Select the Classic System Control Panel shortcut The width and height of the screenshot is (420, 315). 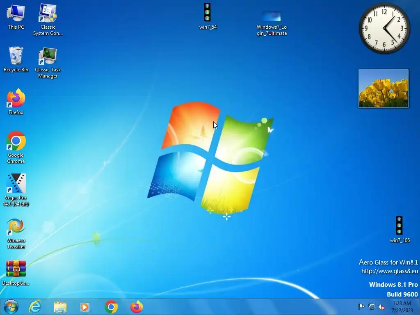[48, 20]
